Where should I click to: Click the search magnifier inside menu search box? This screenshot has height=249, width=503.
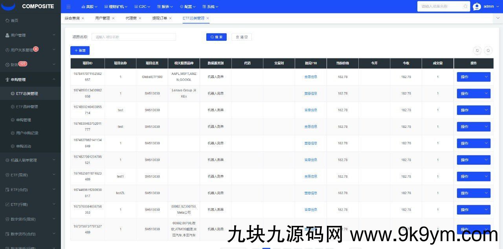pyautogui.click(x=465, y=6)
